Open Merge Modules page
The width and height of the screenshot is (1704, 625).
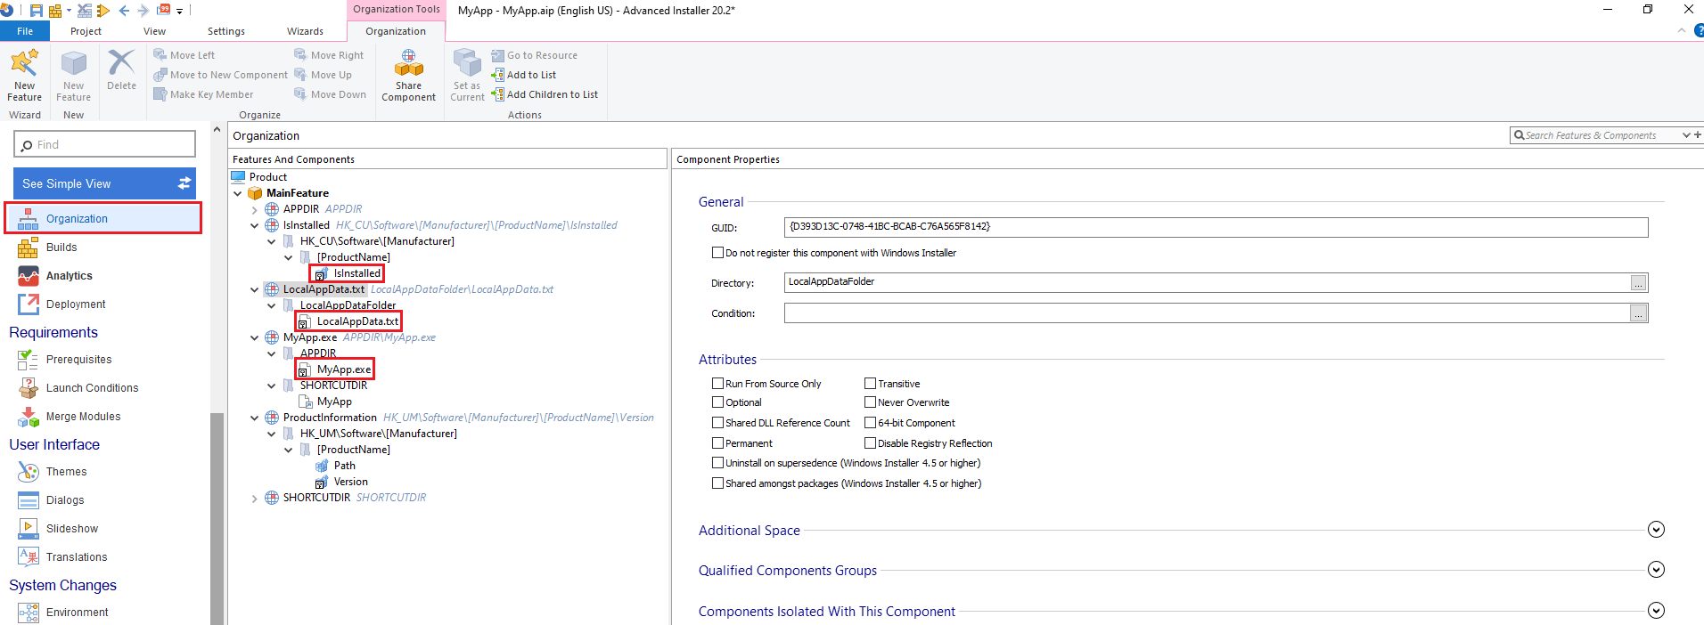point(83,417)
